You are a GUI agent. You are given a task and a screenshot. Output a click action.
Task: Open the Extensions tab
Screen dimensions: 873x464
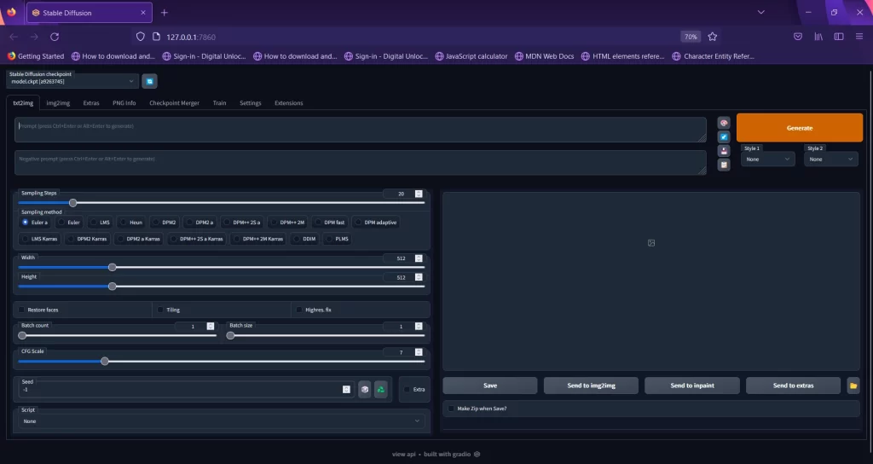[x=289, y=103]
